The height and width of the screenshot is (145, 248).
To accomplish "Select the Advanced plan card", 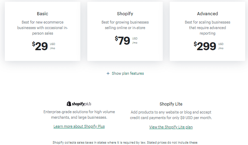I will (x=207, y=31).
